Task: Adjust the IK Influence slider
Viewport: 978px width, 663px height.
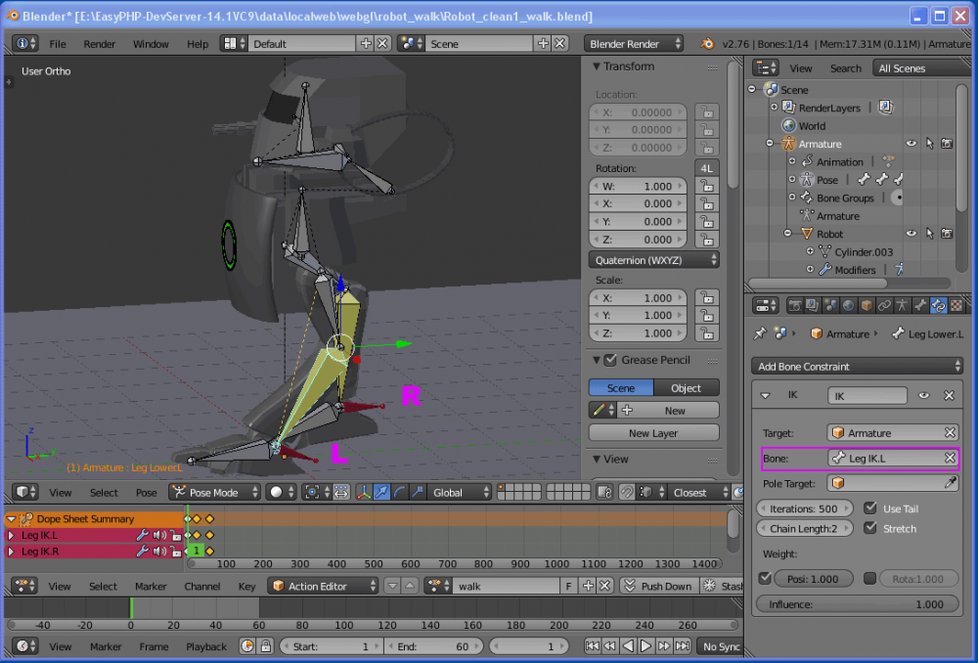Action: pos(858,604)
